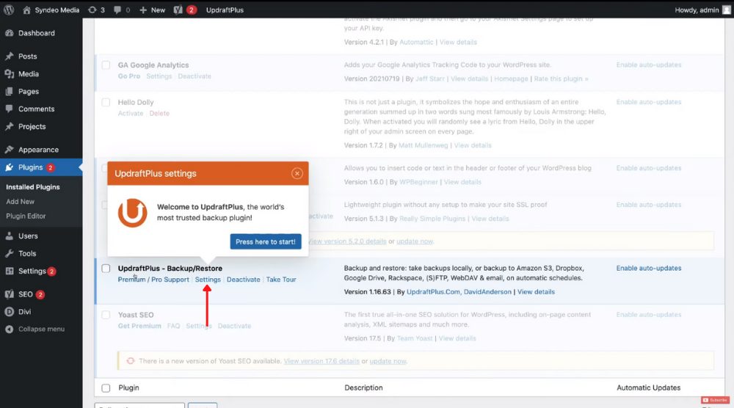Click the Projects pin icon
The image size is (734, 408).
10,126
